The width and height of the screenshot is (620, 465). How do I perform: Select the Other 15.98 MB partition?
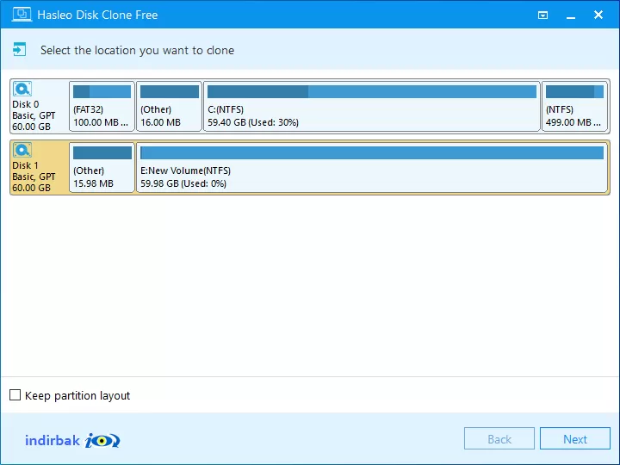(102, 167)
